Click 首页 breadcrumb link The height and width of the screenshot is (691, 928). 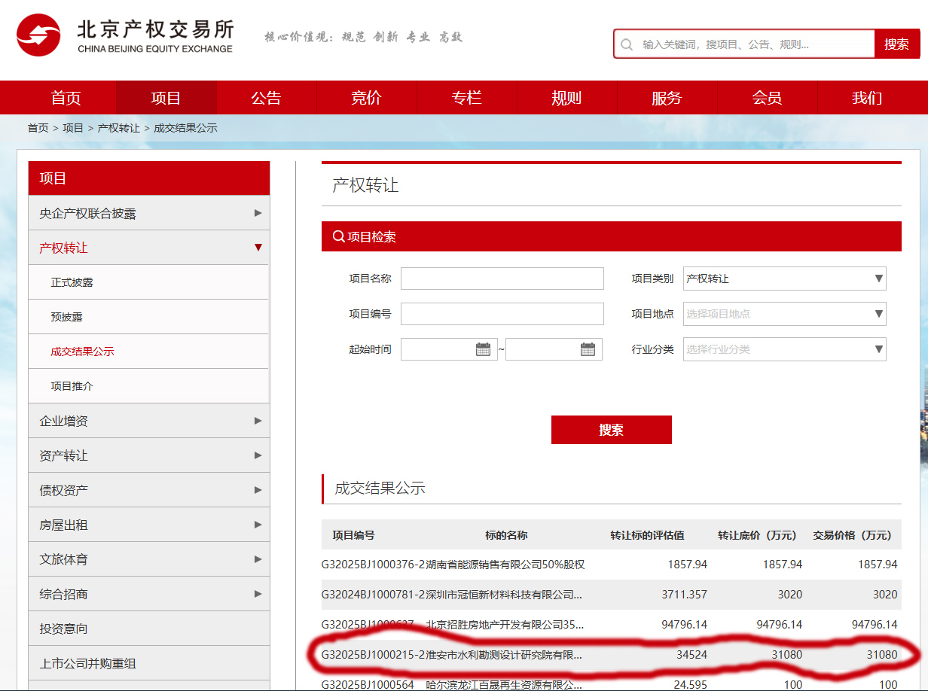click(38, 128)
